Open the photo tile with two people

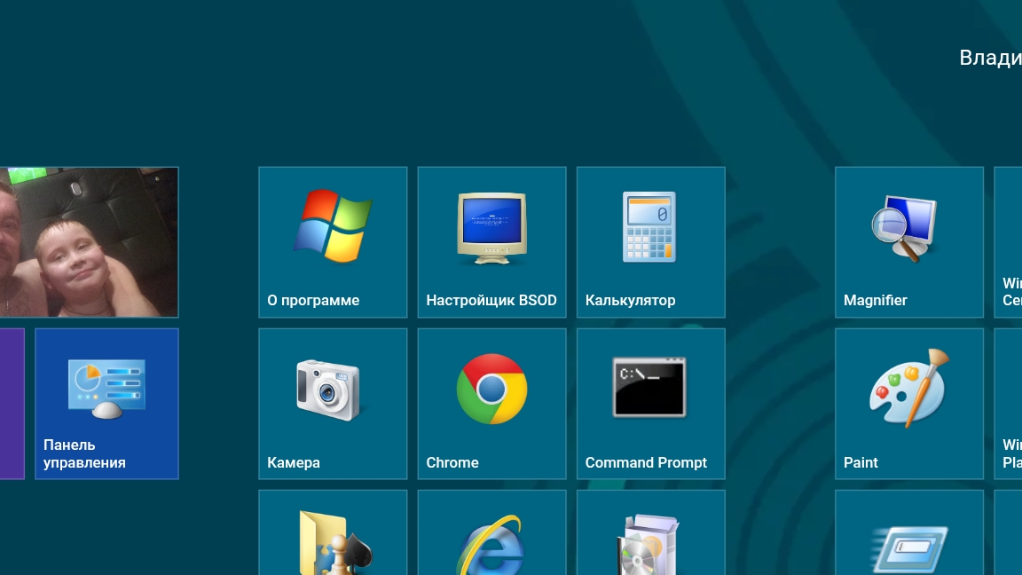tap(89, 242)
